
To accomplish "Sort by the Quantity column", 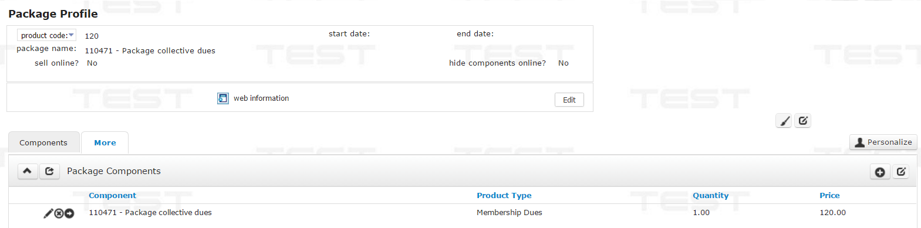I will coord(710,196).
